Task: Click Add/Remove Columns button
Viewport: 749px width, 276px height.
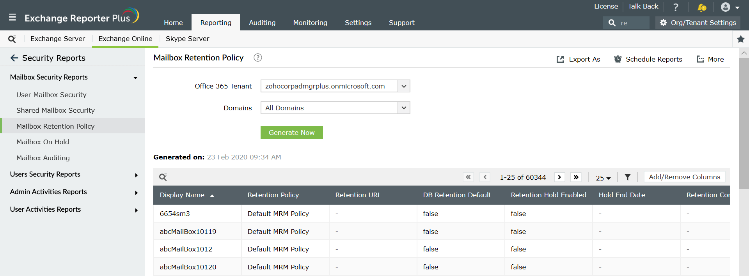Action: [x=684, y=177]
